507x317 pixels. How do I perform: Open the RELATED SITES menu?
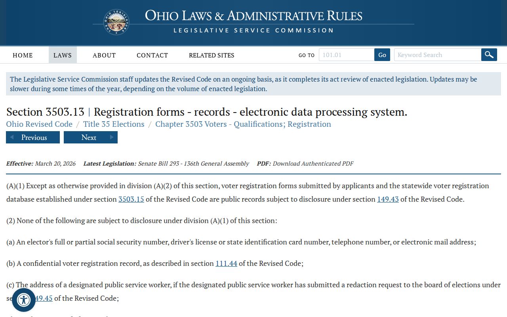click(x=212, y=55)
